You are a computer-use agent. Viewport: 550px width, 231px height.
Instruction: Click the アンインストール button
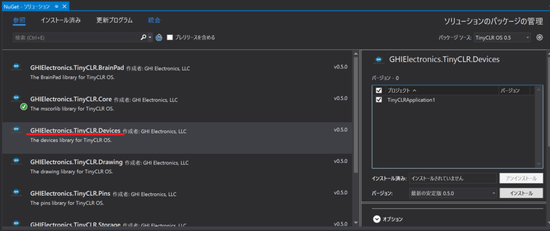pyautogui.click(x=521, y=178)
